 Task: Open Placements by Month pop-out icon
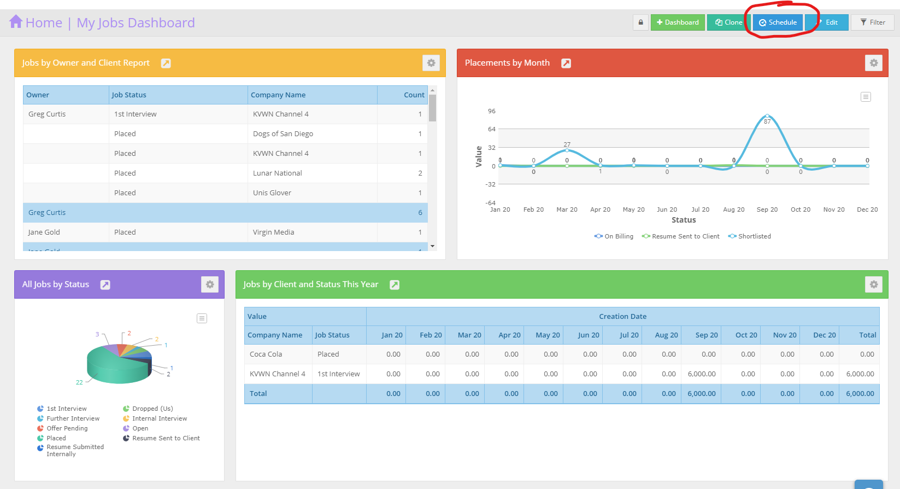click(566, 63)
